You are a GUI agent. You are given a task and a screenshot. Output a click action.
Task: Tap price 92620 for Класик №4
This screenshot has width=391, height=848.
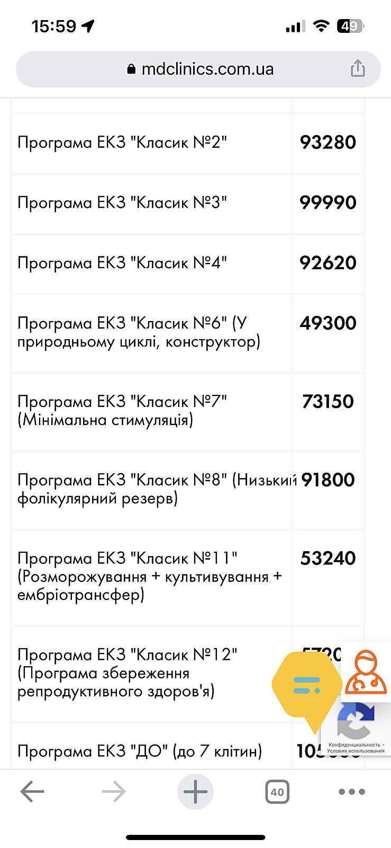pyautogui.click(x=328, y=263)
